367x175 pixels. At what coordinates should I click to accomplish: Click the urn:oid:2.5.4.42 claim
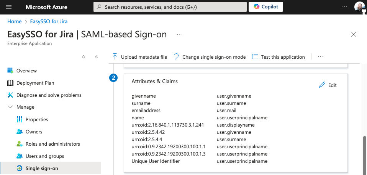tap(148, 132)
